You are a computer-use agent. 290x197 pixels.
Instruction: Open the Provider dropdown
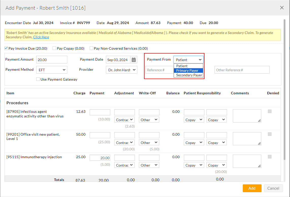click(121, 69)
